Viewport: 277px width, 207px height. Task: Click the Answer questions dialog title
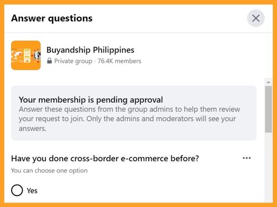[x=52, y=18]
